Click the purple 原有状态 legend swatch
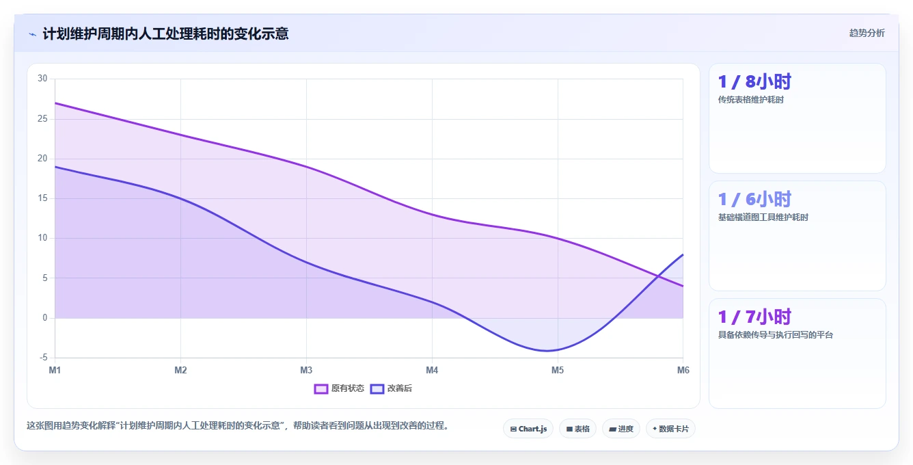This screenshot has height=465, width=913. coord(321,388)
